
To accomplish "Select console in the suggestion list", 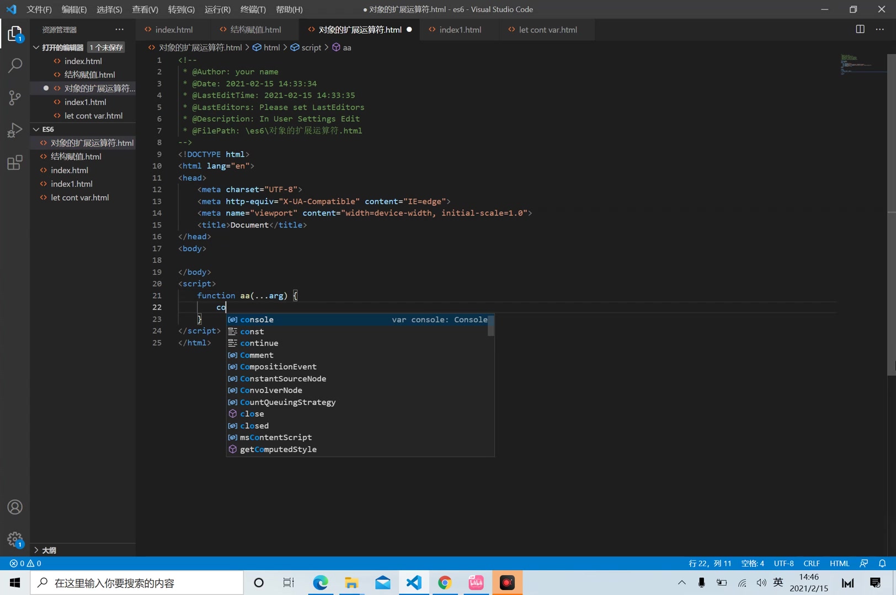I will (x=358, y=320).
